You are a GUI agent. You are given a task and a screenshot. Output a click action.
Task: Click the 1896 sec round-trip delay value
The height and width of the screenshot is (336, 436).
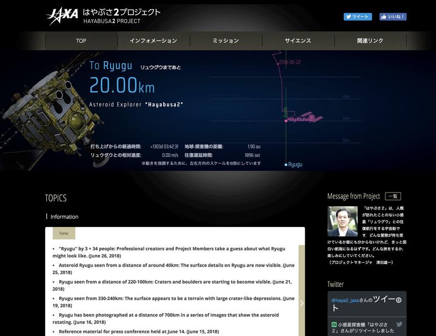coord(252,155)
